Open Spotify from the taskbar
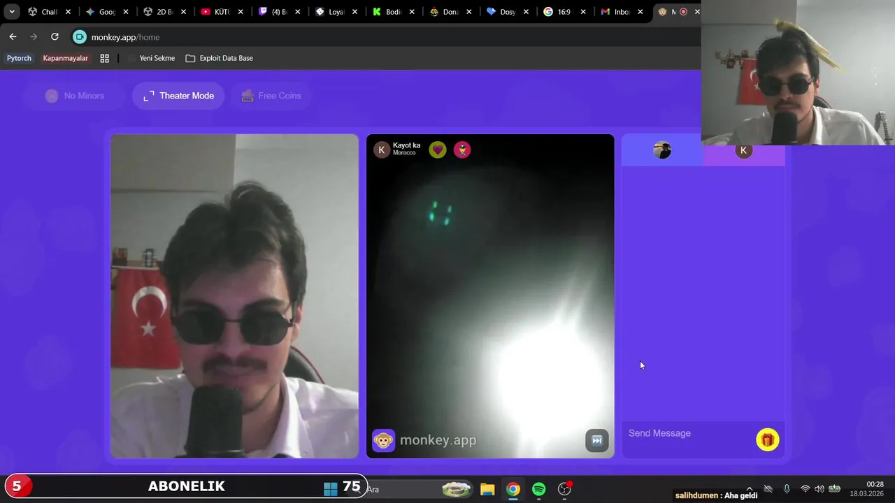 click(x=538, y=489)
